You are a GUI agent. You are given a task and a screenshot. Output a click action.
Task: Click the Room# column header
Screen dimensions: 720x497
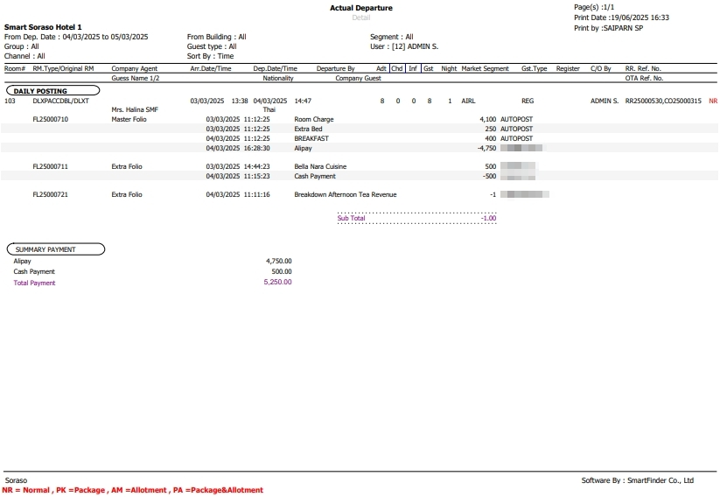pos(15,68)
